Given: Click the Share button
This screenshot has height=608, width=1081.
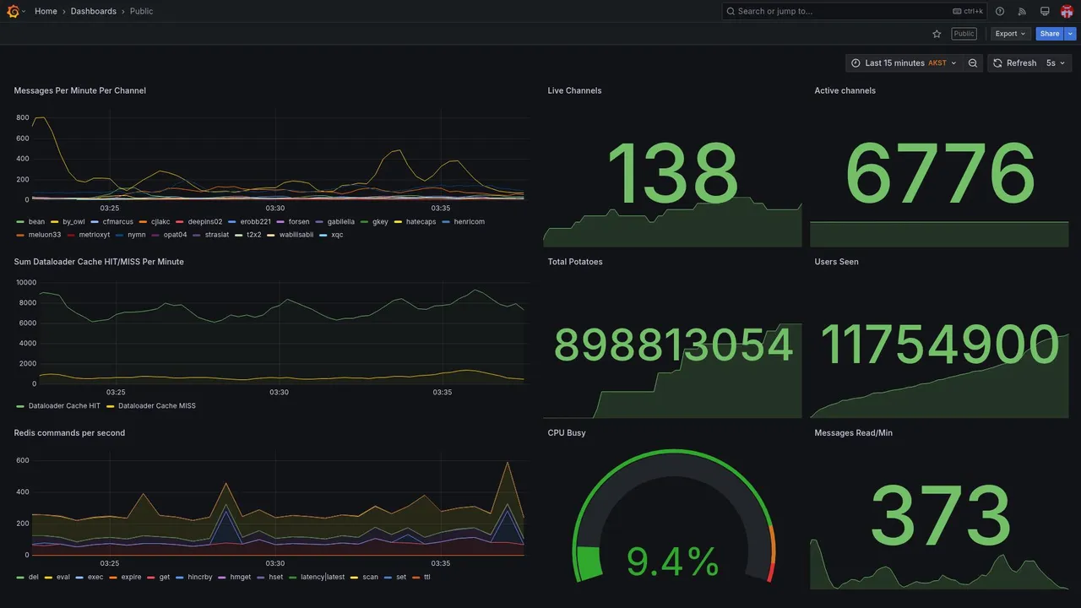Looking at the screenshot, I should click(1050, 34).
